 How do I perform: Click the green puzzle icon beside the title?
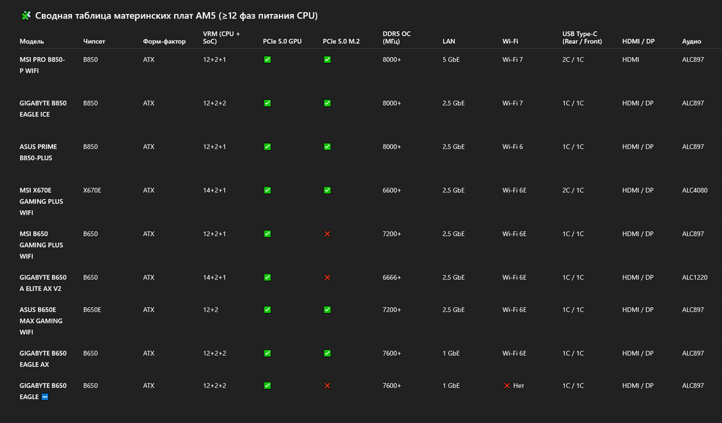[x=26, y=15]
